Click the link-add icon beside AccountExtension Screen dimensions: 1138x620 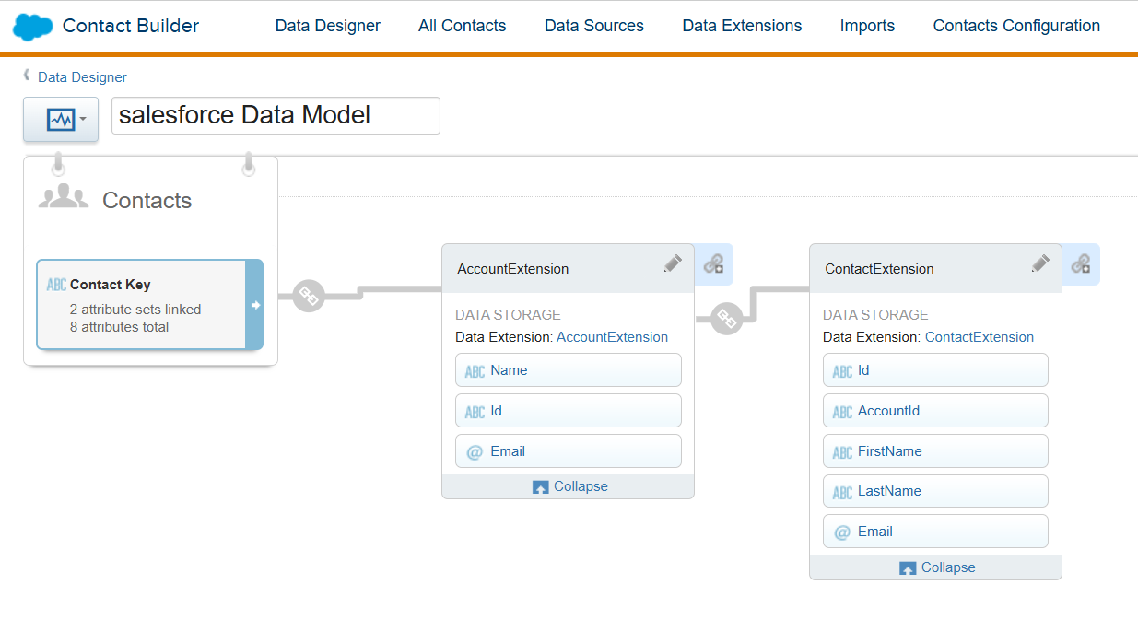click(x=713, y=264)
